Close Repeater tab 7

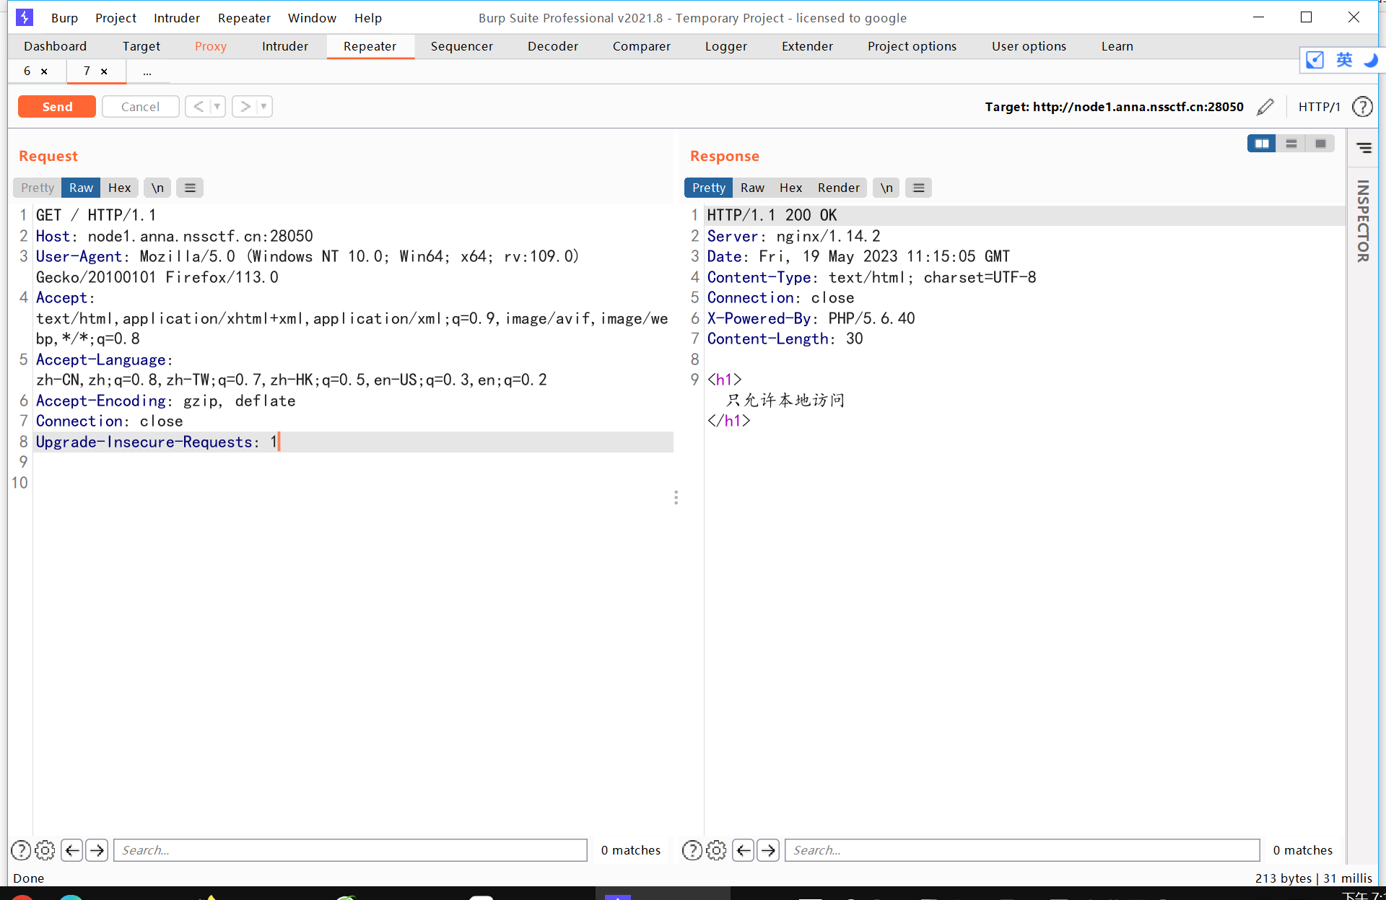point(104,71)
